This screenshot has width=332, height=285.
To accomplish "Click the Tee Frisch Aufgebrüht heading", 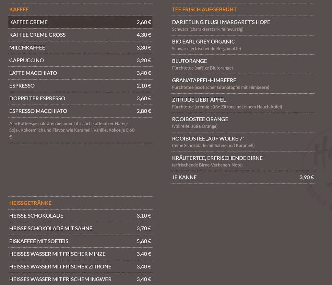I will (204, 9).
